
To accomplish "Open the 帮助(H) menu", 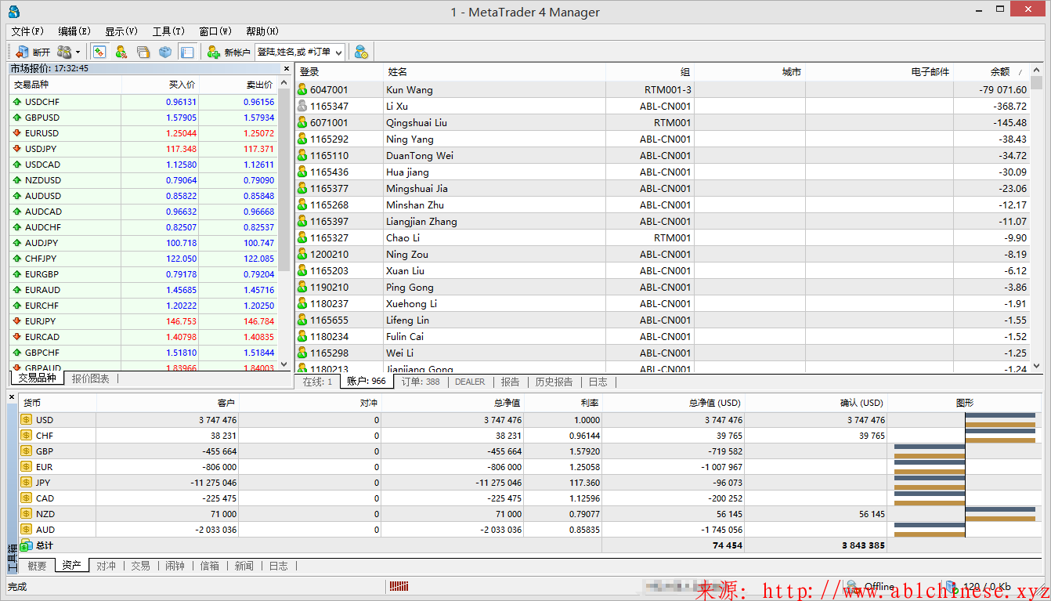I will (x=262, y=31).
